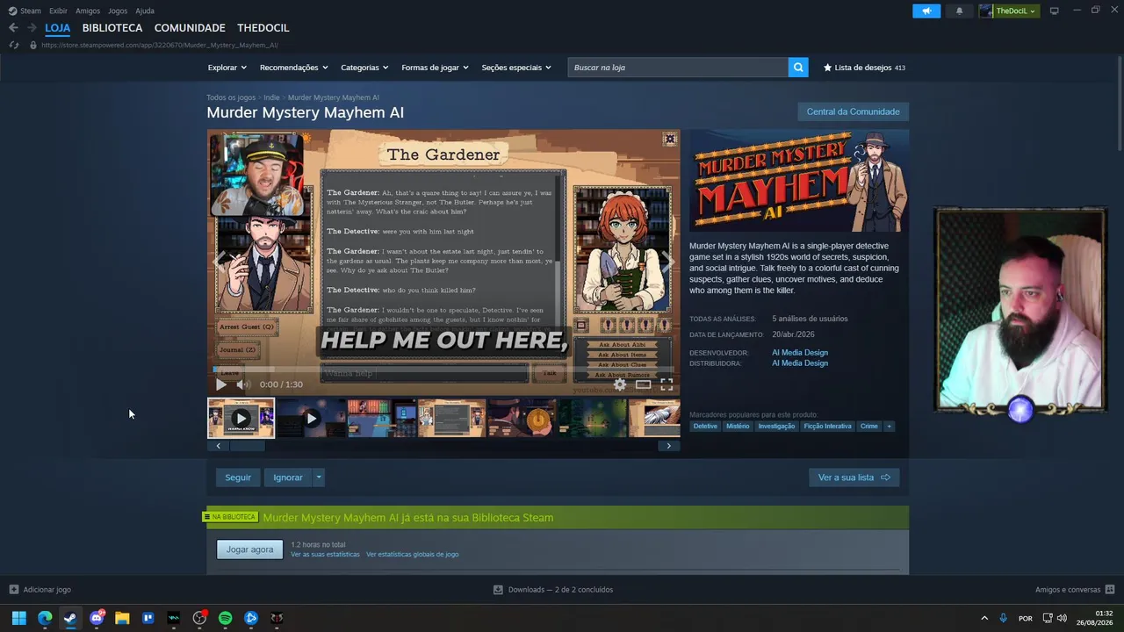Open Lista de desejos wishlist link
The height and width of the screenshot is (632, 1124).
pyautogui.click(x=864, y=68)
